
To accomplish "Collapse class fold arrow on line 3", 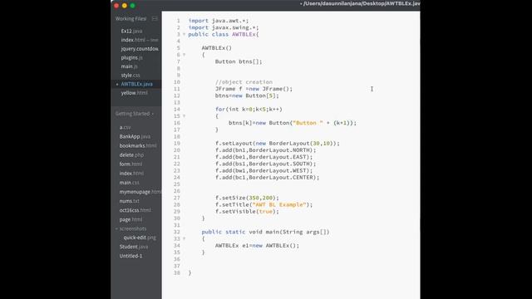I will [185, 34].
